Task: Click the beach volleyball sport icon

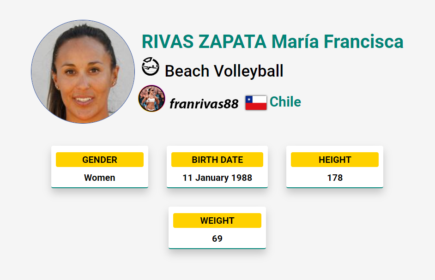Action: [151, 66]
